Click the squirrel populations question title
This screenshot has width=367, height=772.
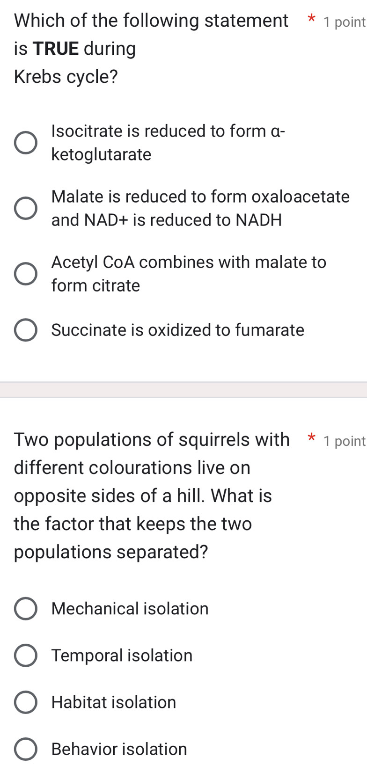[x=140, y=496]
